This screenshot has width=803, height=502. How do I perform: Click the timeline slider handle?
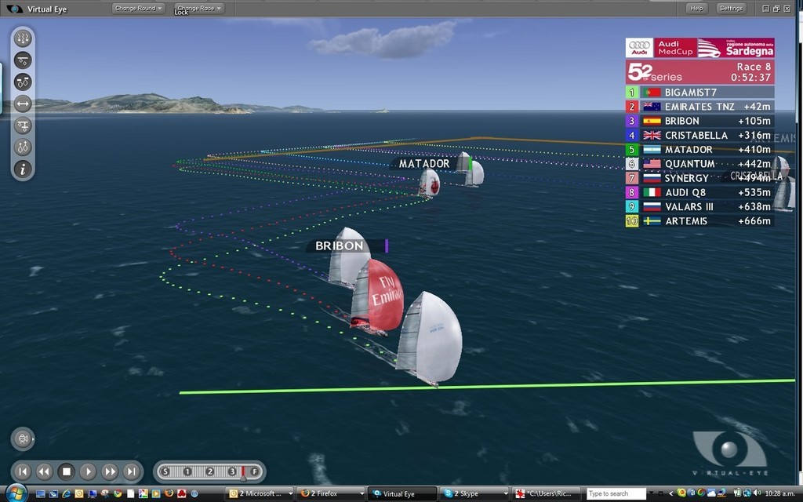[243, 473]
